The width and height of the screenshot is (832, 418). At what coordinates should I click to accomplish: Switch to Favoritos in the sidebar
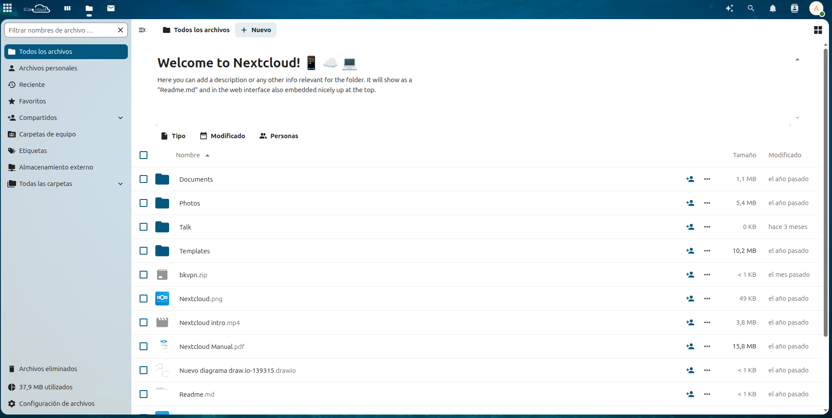click(x=32, y=101)
